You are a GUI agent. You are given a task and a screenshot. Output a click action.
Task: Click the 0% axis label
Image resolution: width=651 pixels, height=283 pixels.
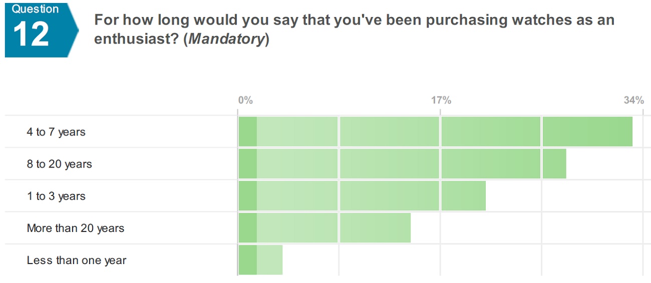pos(245,100)
